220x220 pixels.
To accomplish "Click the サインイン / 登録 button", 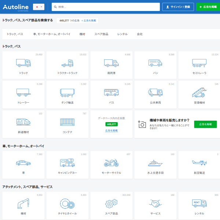I will (178, 7).
